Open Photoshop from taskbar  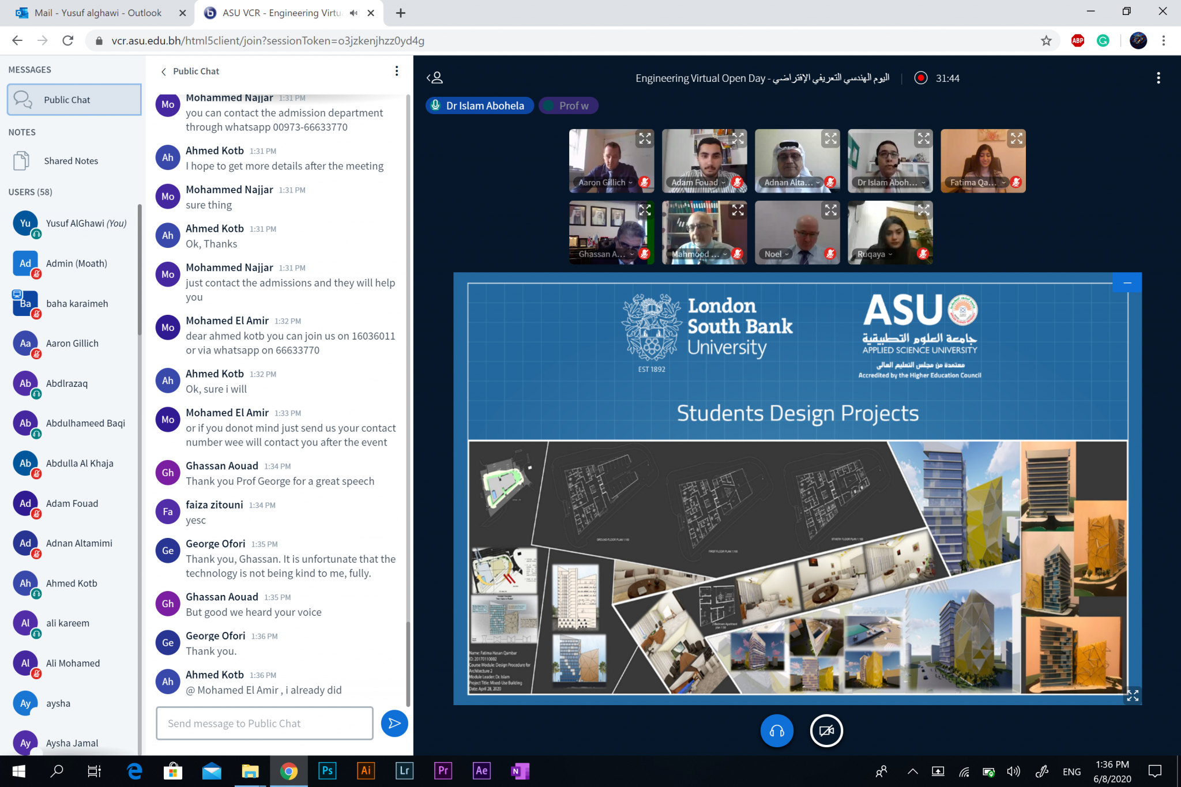[x=327, y=771]
